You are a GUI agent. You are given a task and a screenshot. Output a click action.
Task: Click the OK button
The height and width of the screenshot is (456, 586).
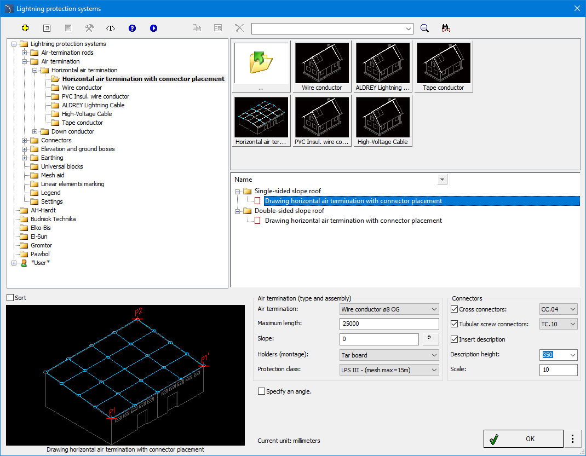(x=523, y=439)
